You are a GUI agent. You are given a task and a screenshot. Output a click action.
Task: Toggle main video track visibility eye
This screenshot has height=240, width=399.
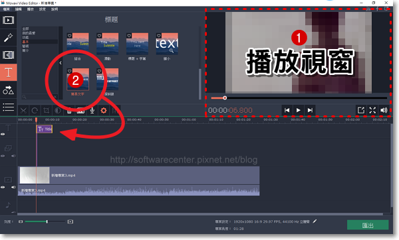point(3,187)
